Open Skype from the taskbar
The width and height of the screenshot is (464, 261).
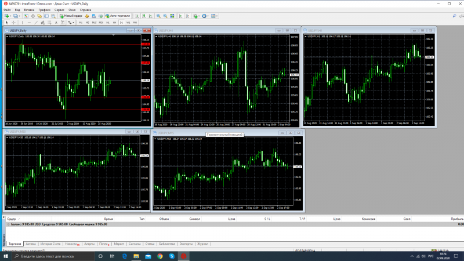(172, 256)
